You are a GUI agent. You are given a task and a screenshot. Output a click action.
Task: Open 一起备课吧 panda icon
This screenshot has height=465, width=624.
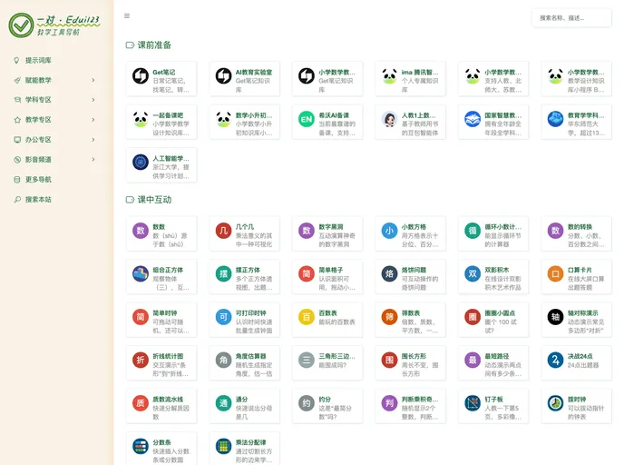point(141,119)
